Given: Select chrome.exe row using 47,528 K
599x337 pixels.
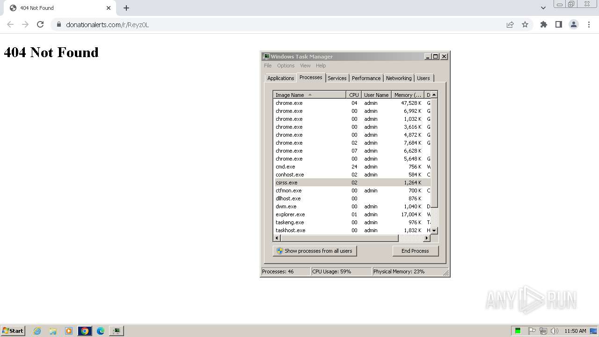Looking at the screenshot, I should pyautogui.click(x=352, y=103).
